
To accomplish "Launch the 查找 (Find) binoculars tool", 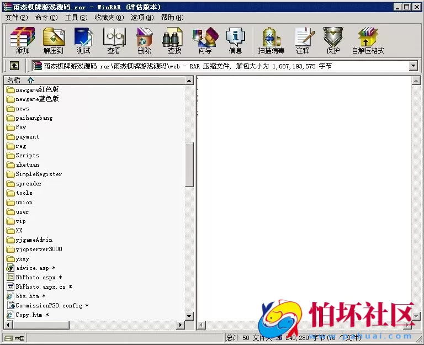I will 174,40.
